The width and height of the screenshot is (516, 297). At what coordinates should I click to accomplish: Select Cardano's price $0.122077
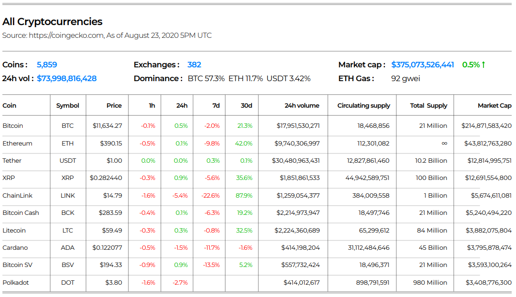pyautogui.click(x=107, y=248)
